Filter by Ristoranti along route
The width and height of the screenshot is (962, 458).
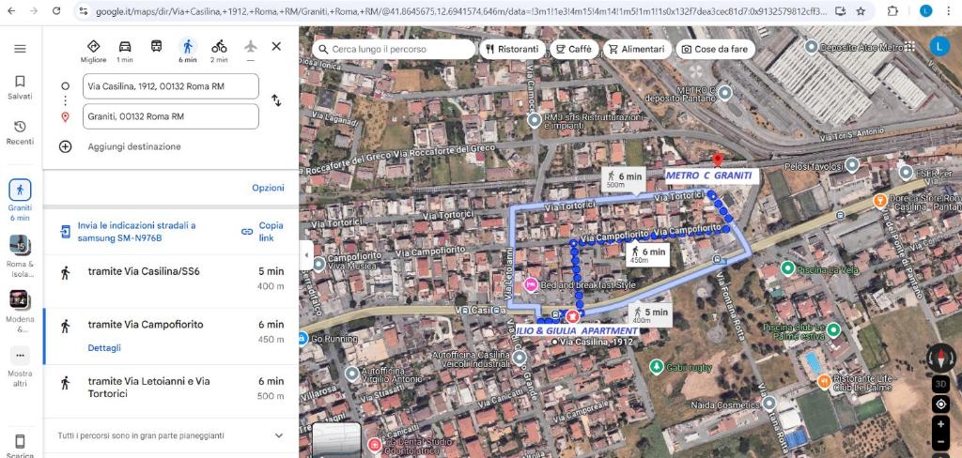coord(510,49)
